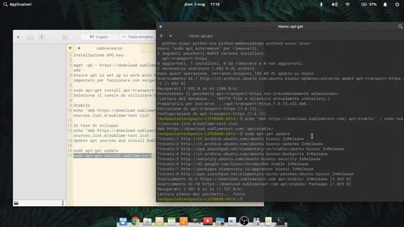404x227 pixels.
Task: Click the sidebar folder icon at bottom
Action: click(16, 203)
